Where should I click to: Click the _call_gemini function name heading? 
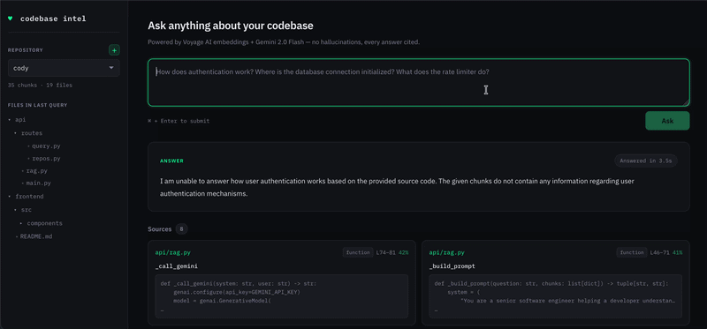(176, 266)
